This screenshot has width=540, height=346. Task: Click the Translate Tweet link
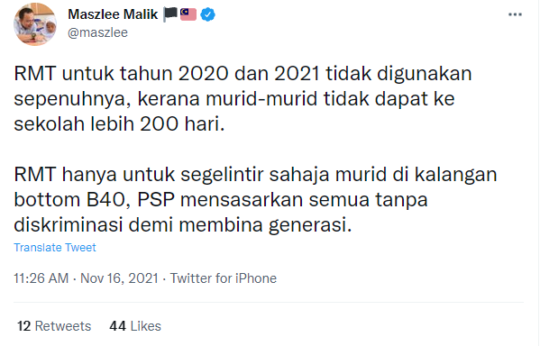pyautogui.click(x=55, y=248)
